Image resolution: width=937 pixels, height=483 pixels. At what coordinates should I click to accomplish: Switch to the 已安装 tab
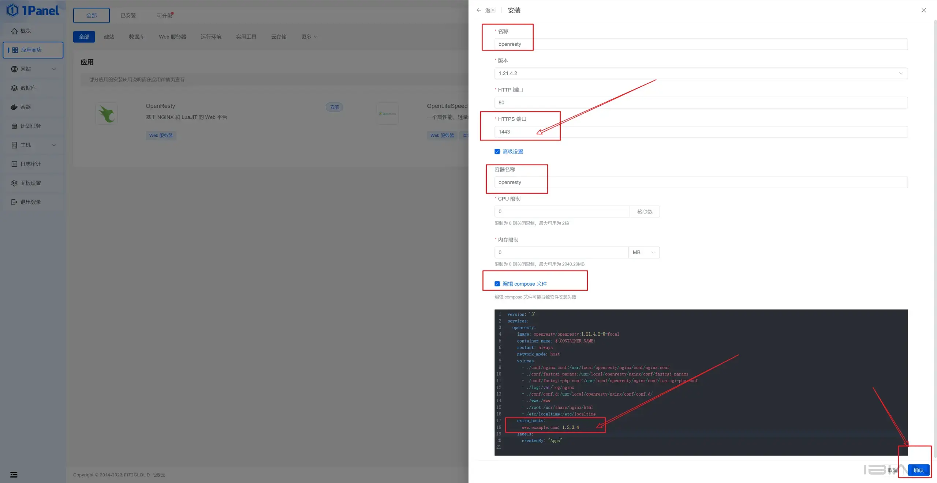(x=128, y=16)
